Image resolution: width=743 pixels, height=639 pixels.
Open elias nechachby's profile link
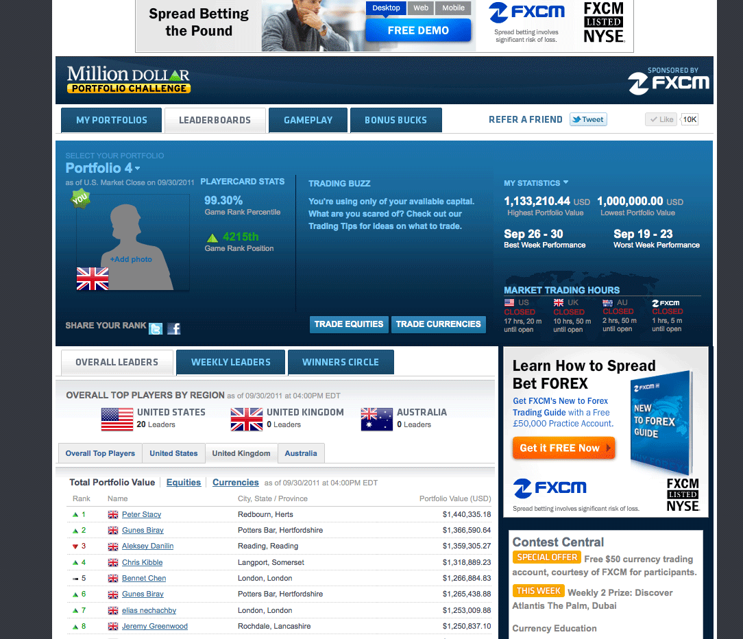149,611
